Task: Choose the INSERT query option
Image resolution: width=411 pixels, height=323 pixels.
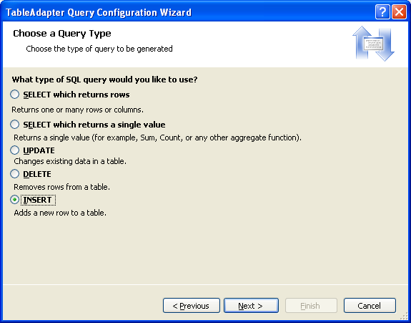Action: [15, 200]
